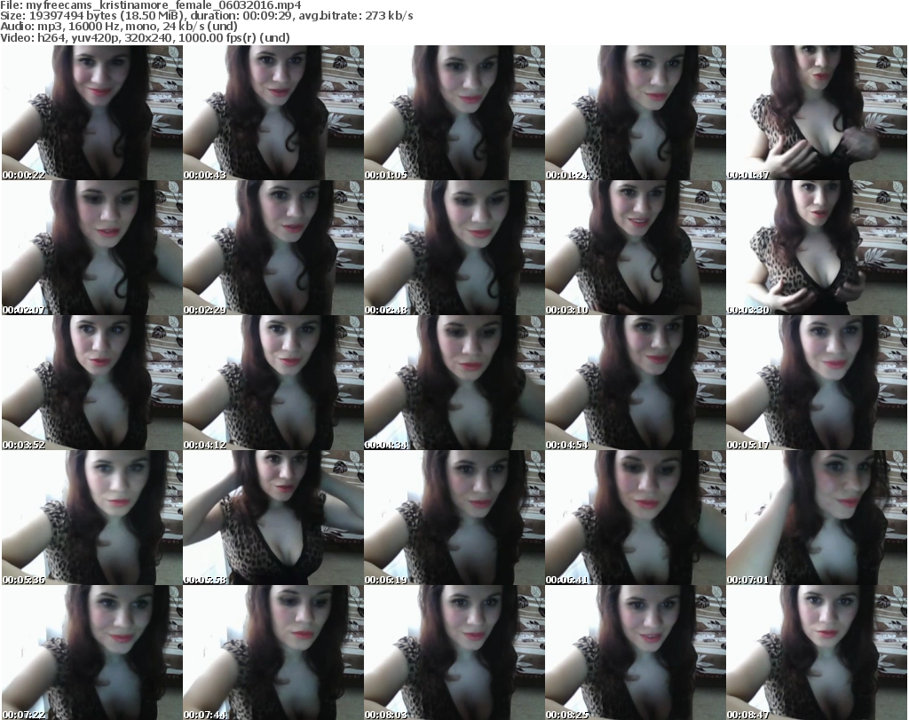Select the thumbnail stamped 00:02:07

(x=92, y=248)
